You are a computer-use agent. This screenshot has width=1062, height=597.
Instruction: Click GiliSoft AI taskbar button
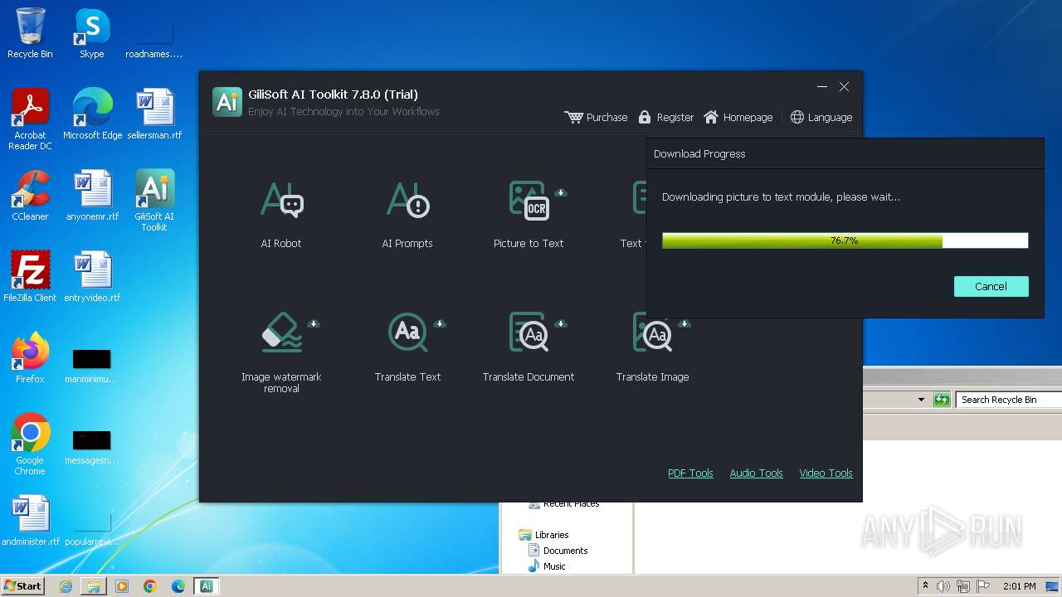206,586
